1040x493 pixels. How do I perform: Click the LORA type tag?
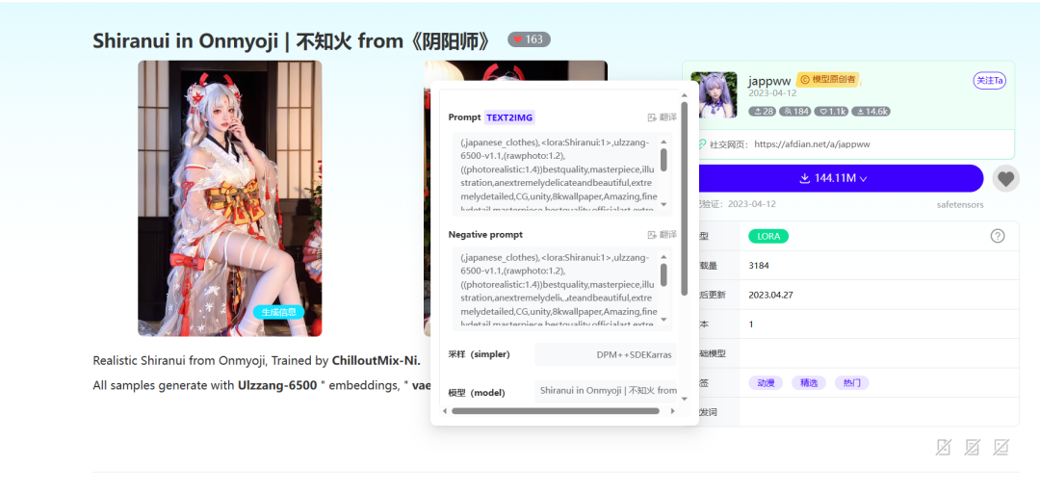pos(768,236)
